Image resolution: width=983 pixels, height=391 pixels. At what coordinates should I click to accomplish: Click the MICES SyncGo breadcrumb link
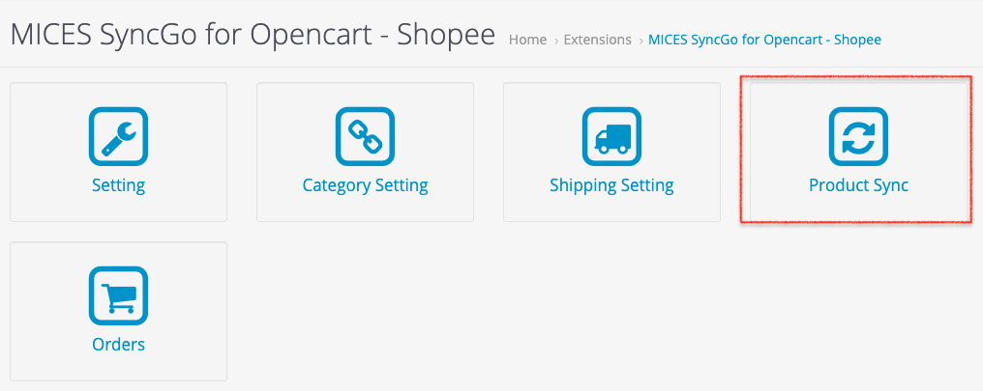pyautogui.click(x=764, y=40)
